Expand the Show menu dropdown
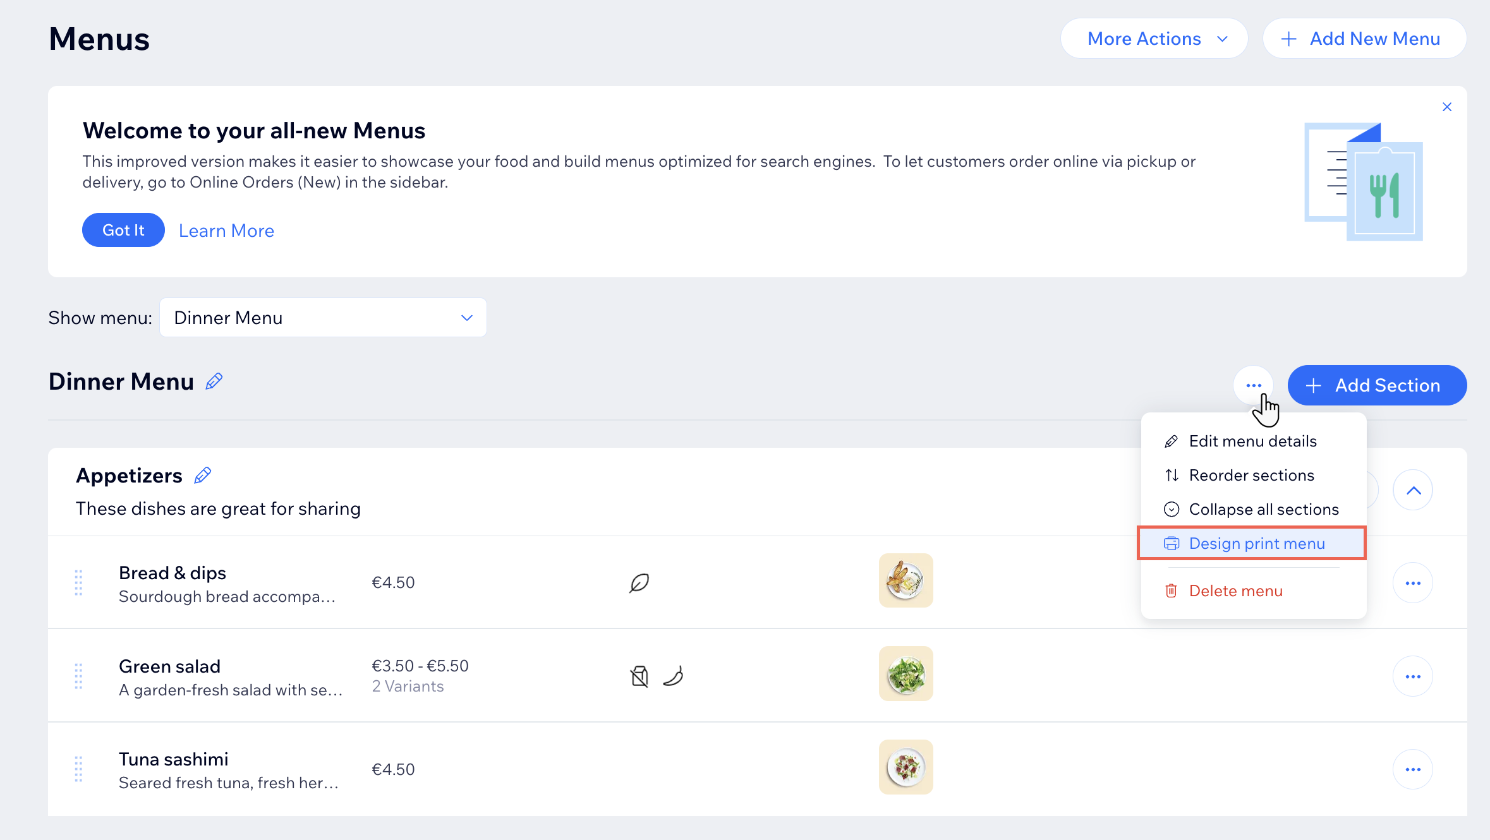 [322, 318]
